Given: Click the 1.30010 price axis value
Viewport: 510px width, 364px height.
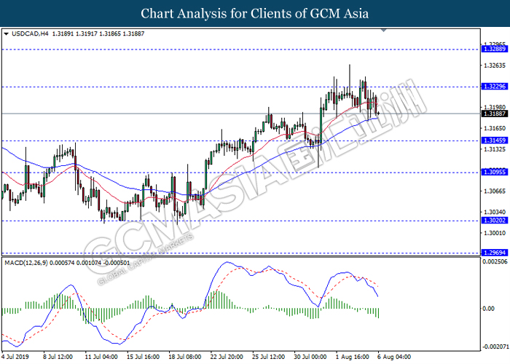Looking at the screenshot, I should click(x=495, y=233).
